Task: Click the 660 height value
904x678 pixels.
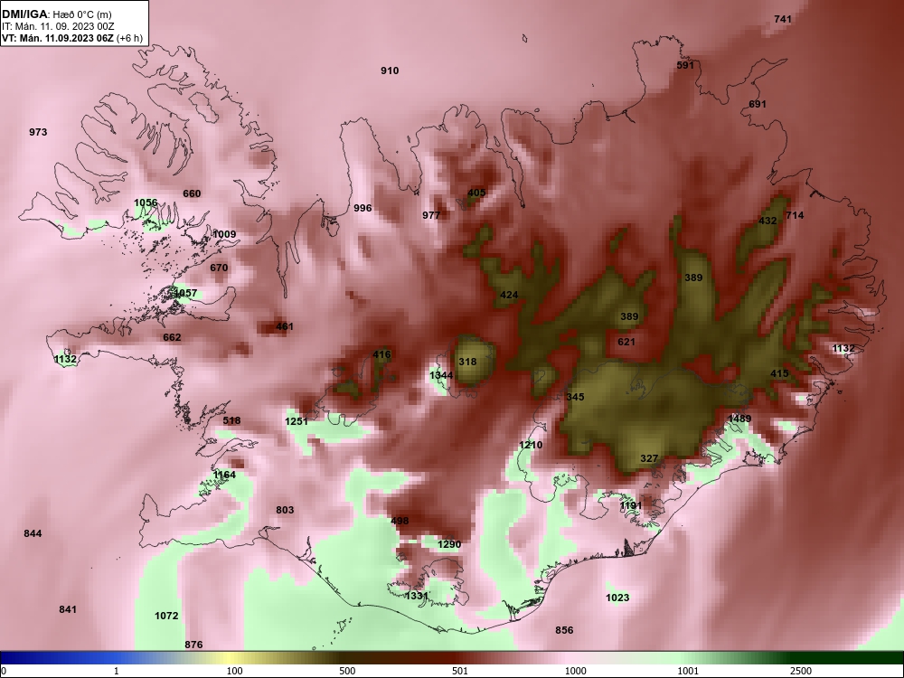Action: coord(192,193)
